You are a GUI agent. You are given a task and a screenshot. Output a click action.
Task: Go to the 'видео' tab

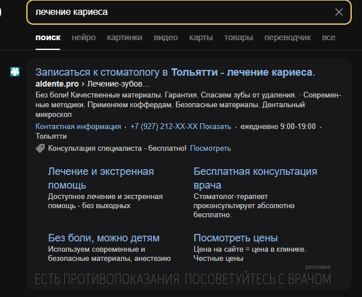tap(166, 37)
